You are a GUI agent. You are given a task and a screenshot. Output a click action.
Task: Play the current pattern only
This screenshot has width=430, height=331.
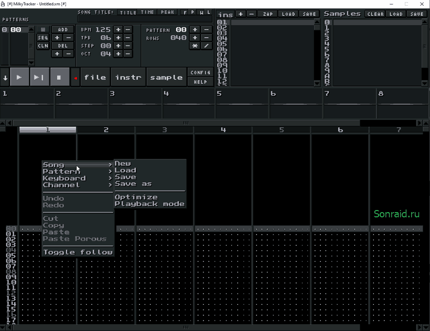[x=39, y=77]
